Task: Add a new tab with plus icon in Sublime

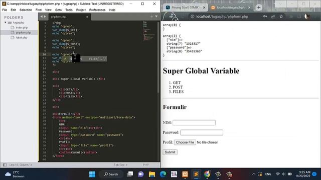Action: (151, 16)
